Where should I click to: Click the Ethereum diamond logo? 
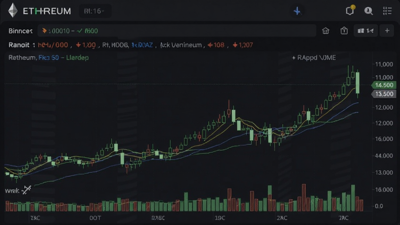click(13, 11)
